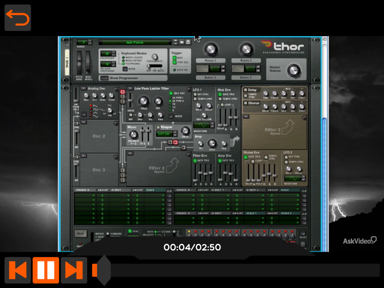Open the Filter 3 slot type dropdown

[246, 117]
